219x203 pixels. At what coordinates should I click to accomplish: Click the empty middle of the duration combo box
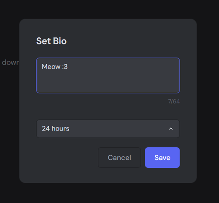117,129
